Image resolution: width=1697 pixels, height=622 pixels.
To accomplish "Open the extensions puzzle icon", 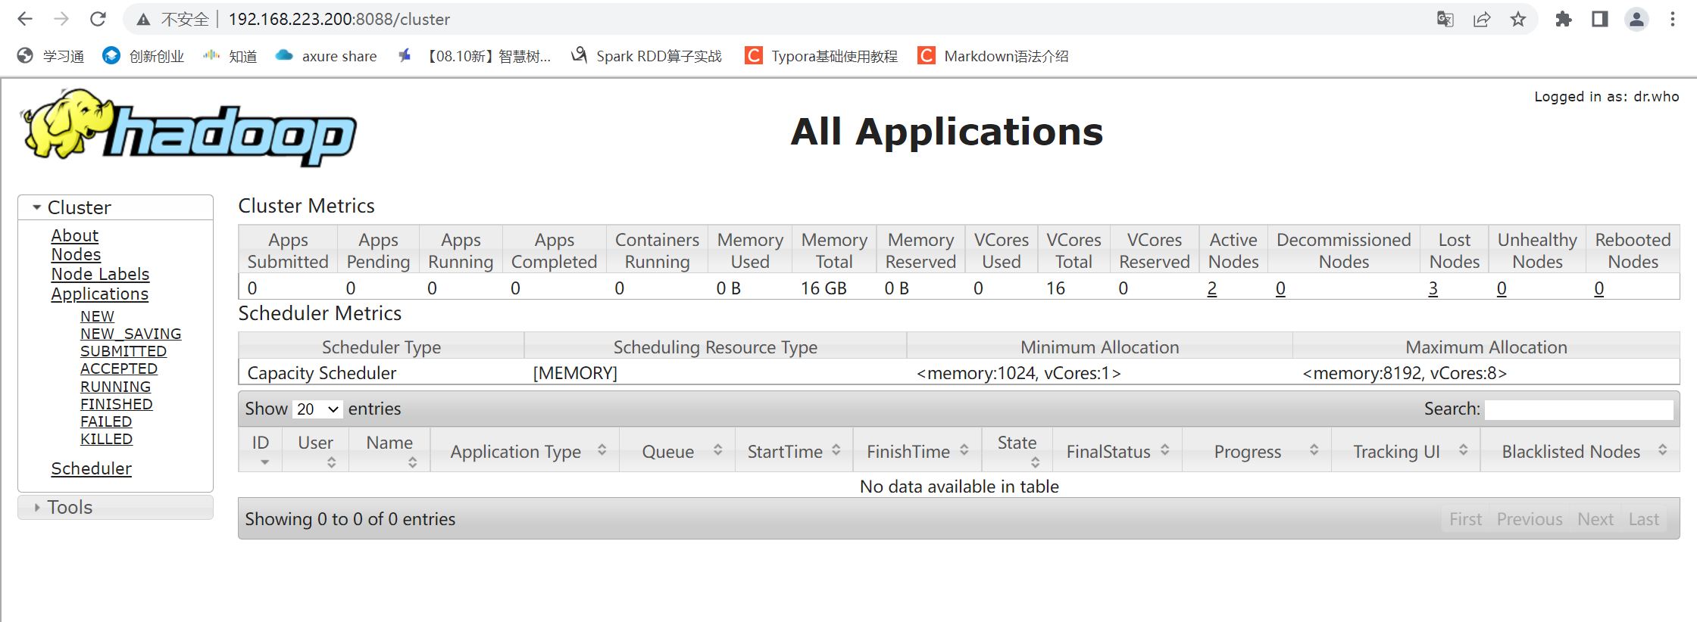I will click(x=1563, y=19).
